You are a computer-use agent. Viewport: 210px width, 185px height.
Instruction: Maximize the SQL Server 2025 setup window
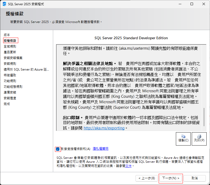click(192, 4)
